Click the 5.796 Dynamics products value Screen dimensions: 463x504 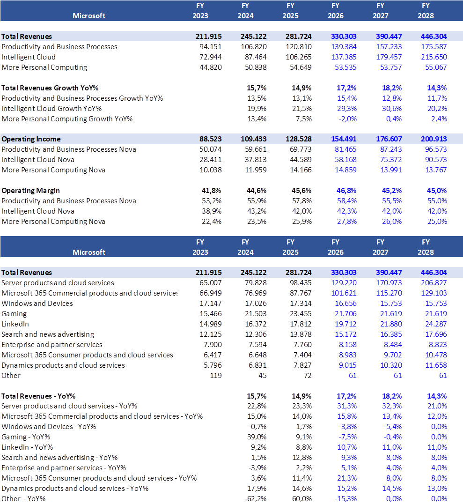pos(213,365)
